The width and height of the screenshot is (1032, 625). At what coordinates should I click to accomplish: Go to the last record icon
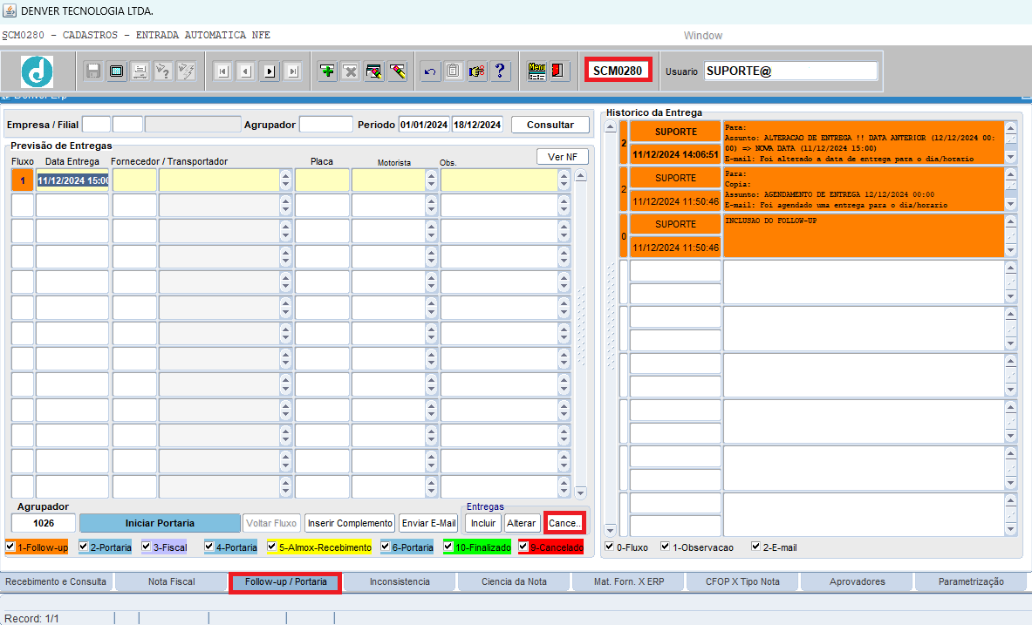[x=293, y=71]
